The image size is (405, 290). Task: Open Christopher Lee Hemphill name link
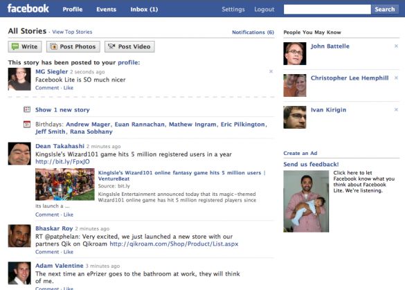(350, 78)
